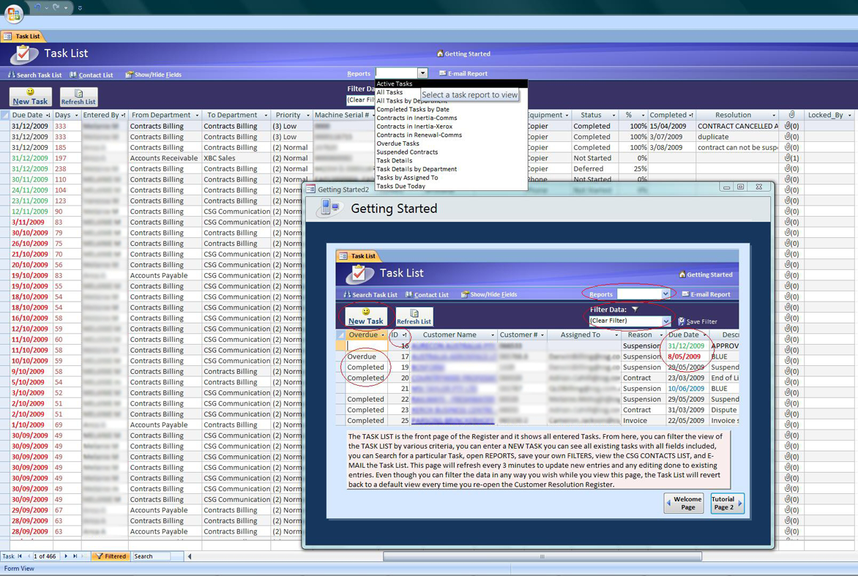Viewport: 858px width, 576px height.
Task: Click the New Task smiley button
Action: coord(30,97)
